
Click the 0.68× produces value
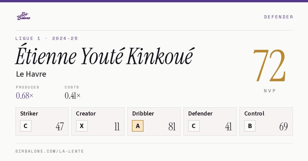tap(25, 96)
